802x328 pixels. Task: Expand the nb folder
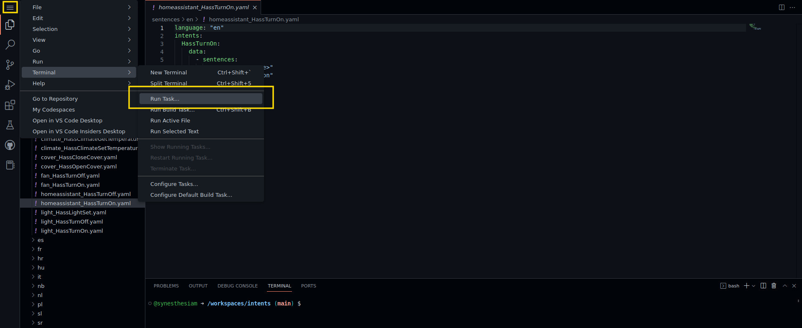click(x=82, y=286)
